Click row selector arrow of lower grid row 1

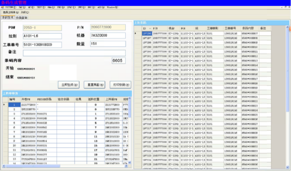pos(5,105)
